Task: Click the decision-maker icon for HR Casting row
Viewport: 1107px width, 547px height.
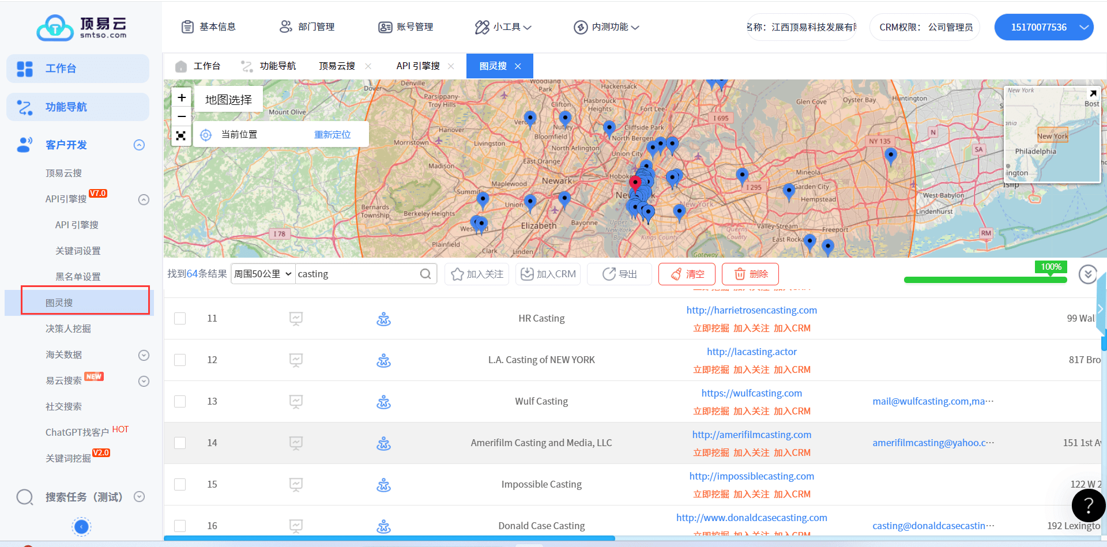Action: pos(383,319)
